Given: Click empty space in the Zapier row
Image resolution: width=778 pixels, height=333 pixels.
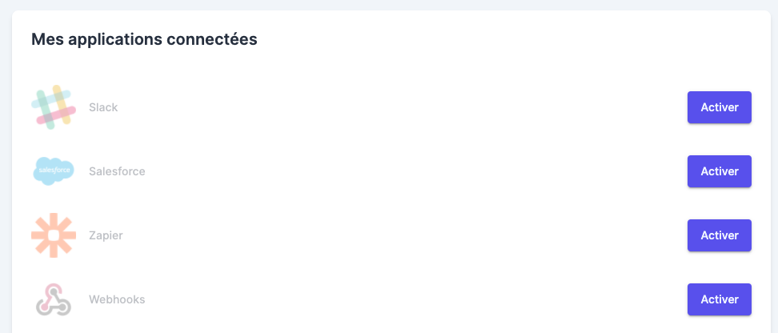Looking at the screenshot, I should [400, 235].
